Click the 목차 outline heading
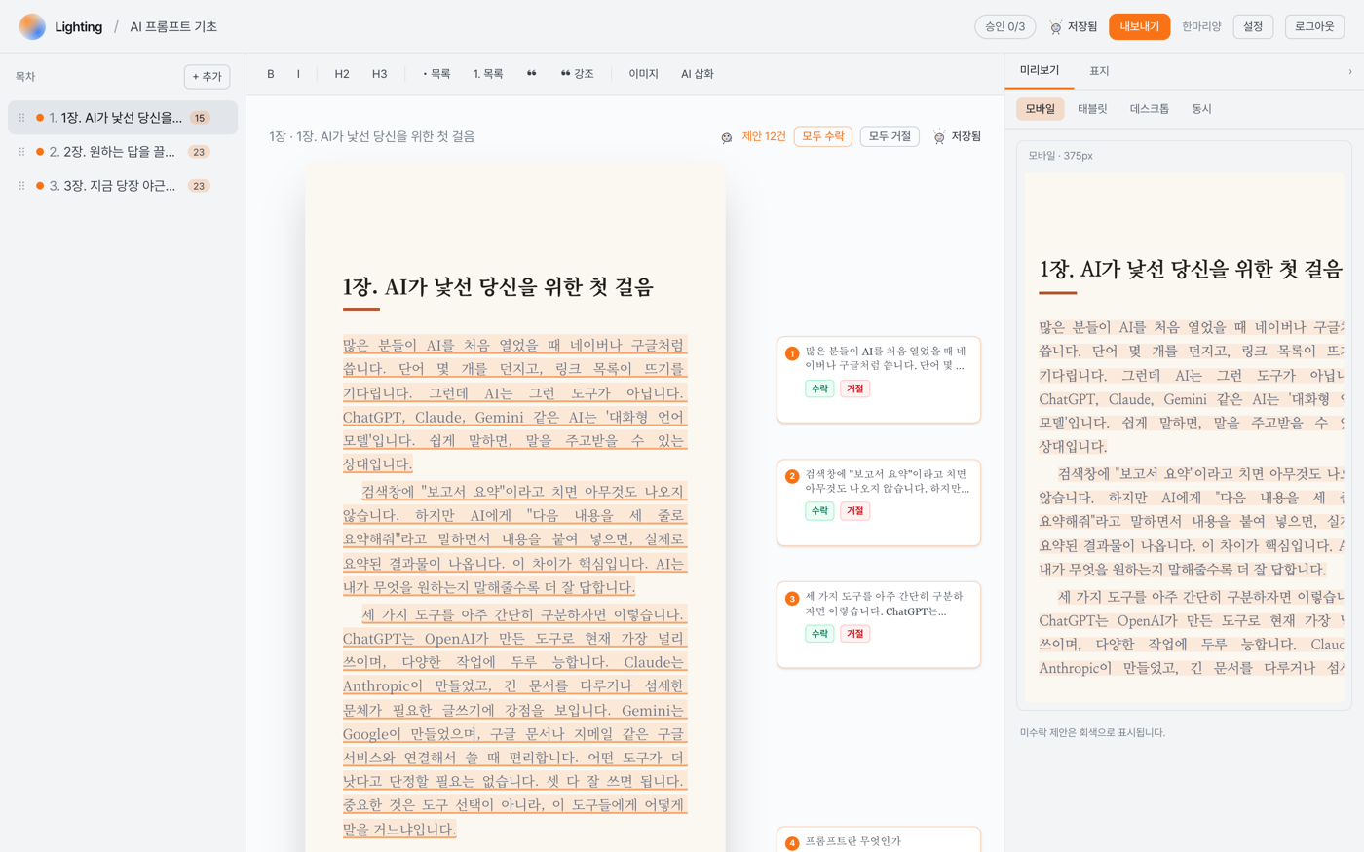This screenshot has width=1364, height=852. [x=25, y=77]
